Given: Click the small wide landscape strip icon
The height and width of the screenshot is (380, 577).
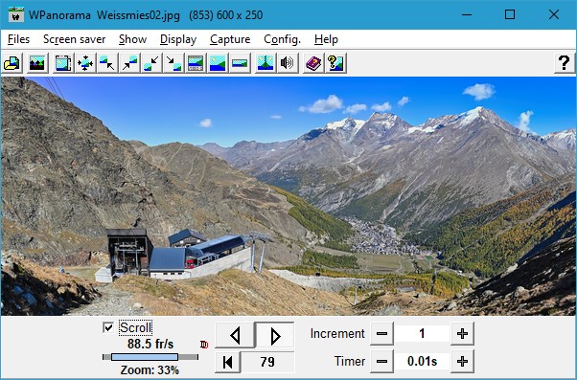Looking at the screenshot, I should click(240, 63).
